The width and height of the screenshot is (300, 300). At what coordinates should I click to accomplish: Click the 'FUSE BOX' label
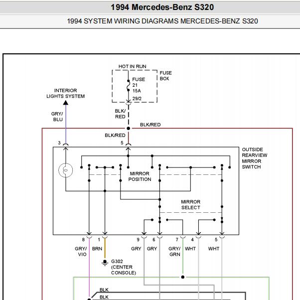(165, 76)
